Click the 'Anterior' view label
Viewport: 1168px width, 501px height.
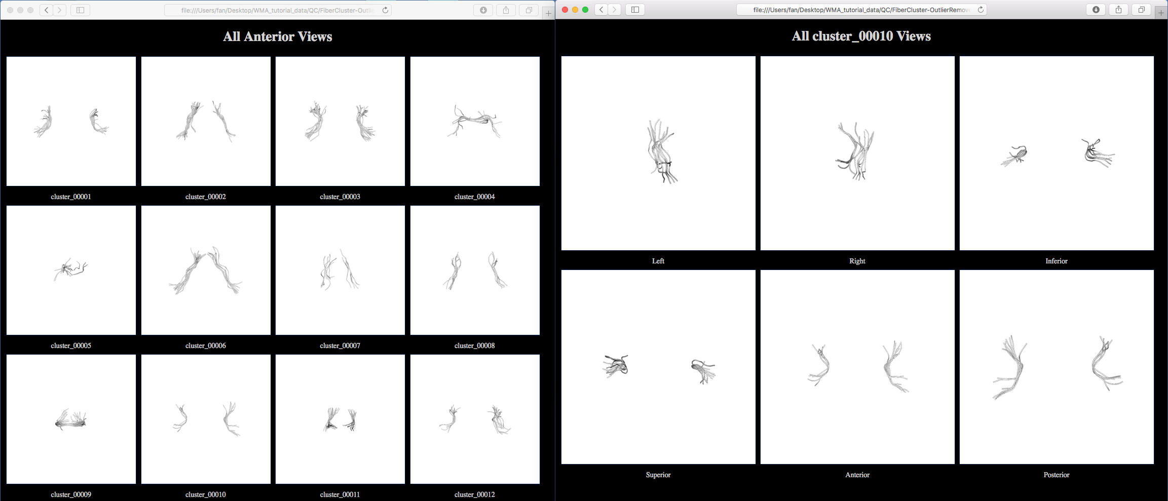coord(857,475)
